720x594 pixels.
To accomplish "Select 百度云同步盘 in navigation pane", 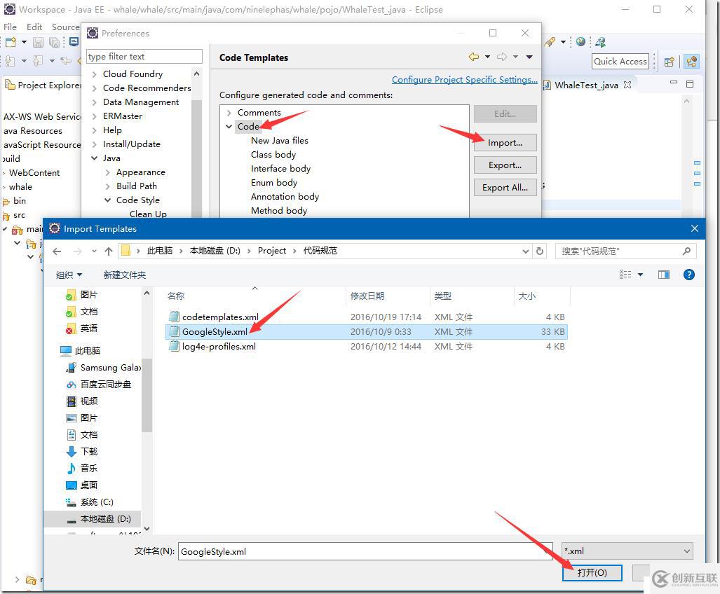I will point(99,385).
